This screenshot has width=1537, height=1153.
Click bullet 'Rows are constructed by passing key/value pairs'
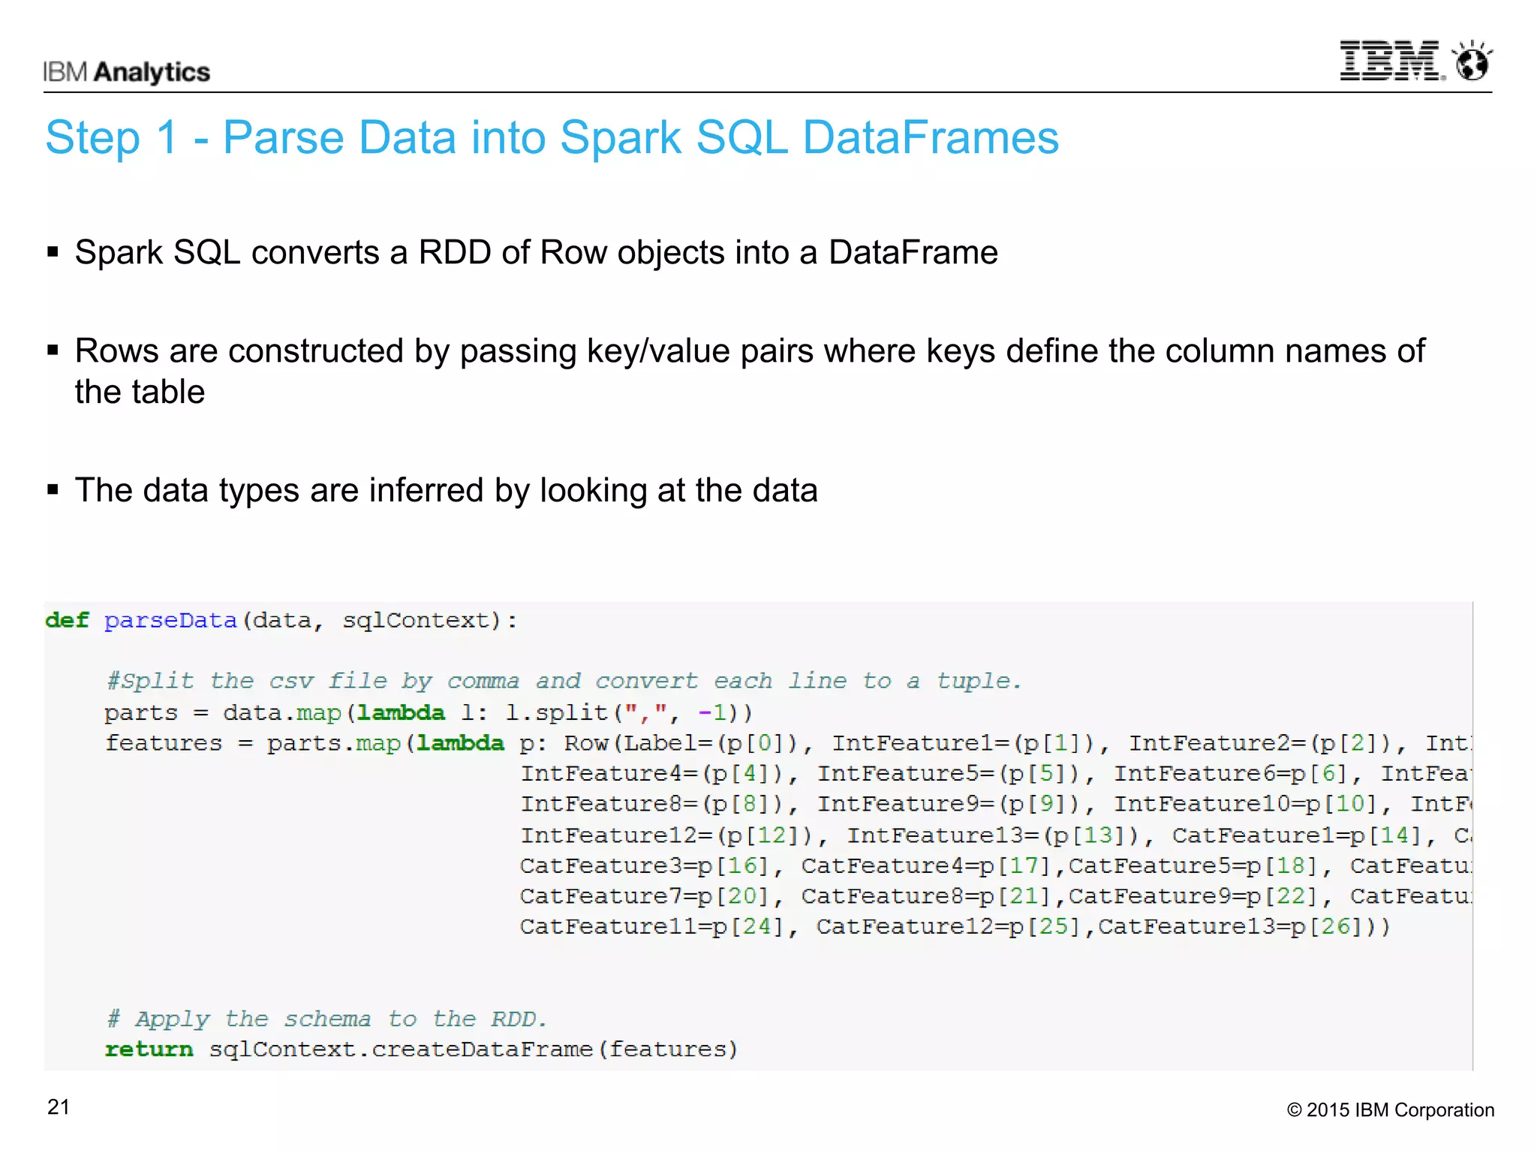pos(749,371)
